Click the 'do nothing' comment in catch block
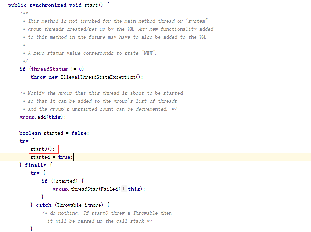This screenshot has height=232, width=311. coord(107,213)
